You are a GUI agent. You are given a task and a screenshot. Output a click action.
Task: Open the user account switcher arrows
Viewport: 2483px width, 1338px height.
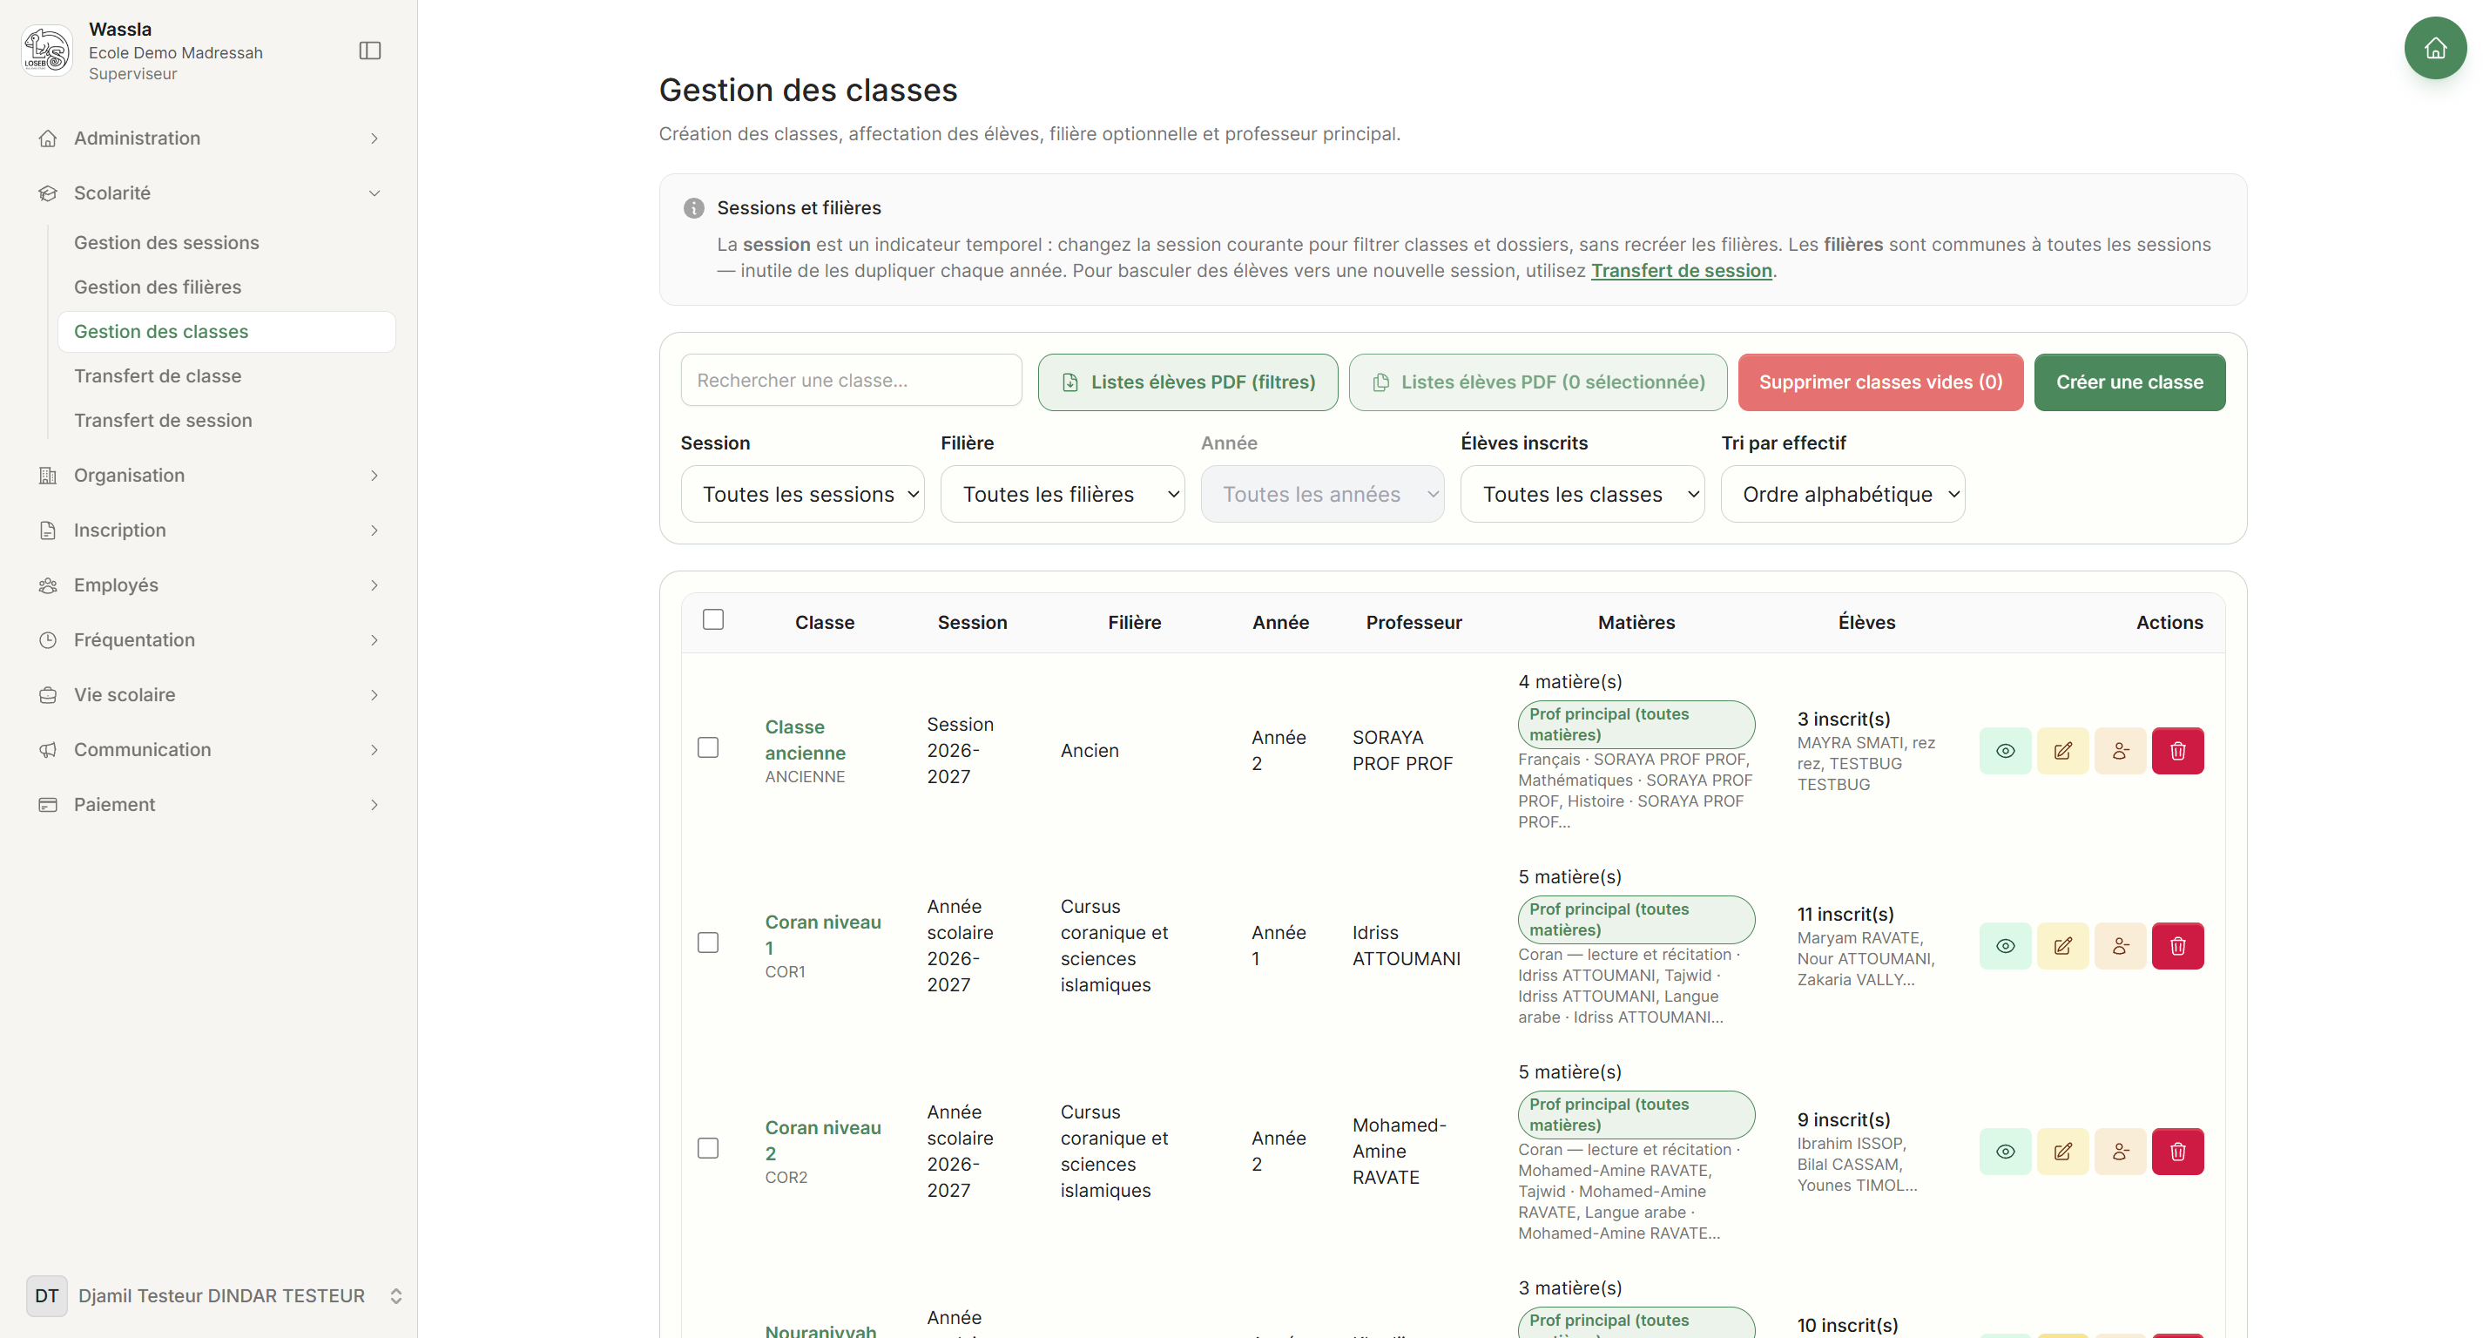pyautogui.click(x=395, y=1295)
